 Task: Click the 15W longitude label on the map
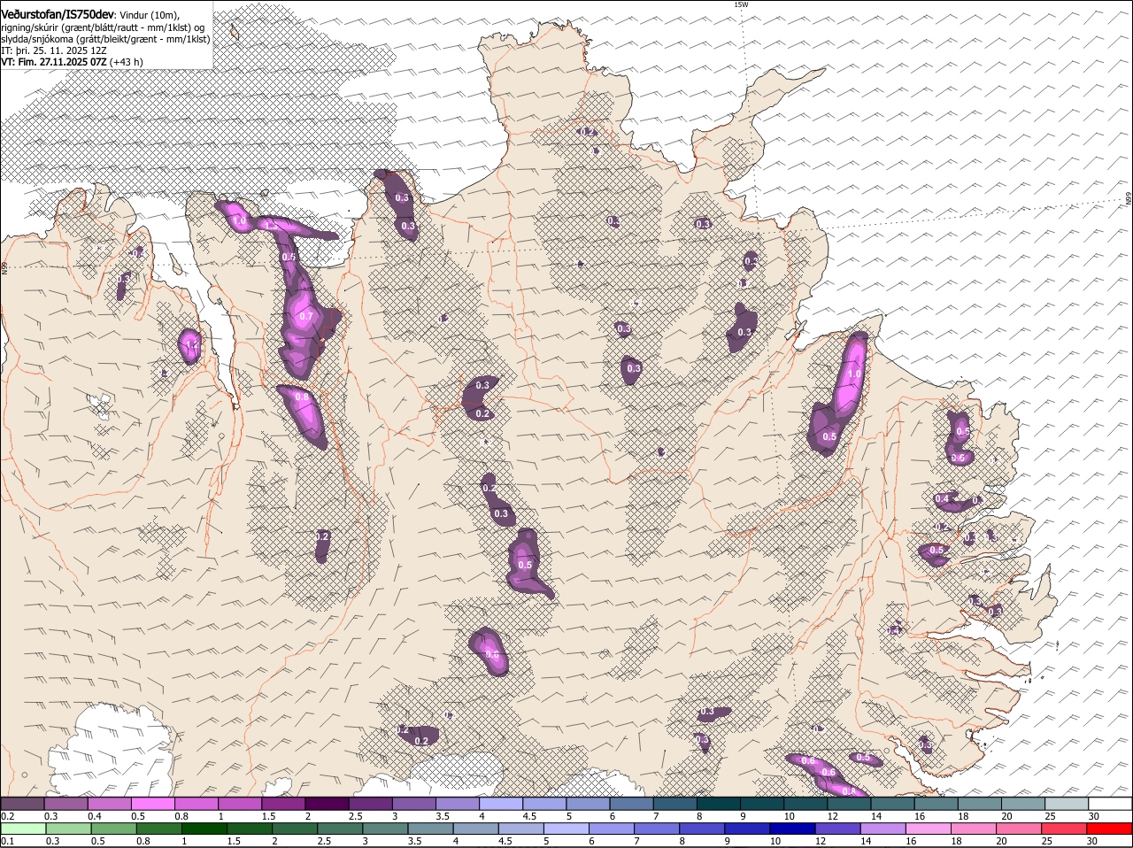741,4
